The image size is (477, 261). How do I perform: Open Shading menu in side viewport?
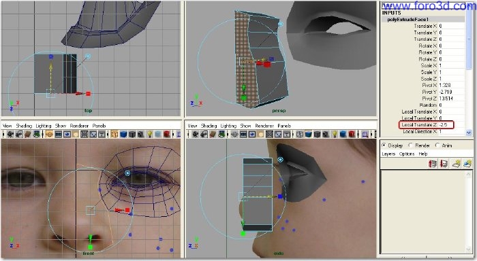coord(209,126)
